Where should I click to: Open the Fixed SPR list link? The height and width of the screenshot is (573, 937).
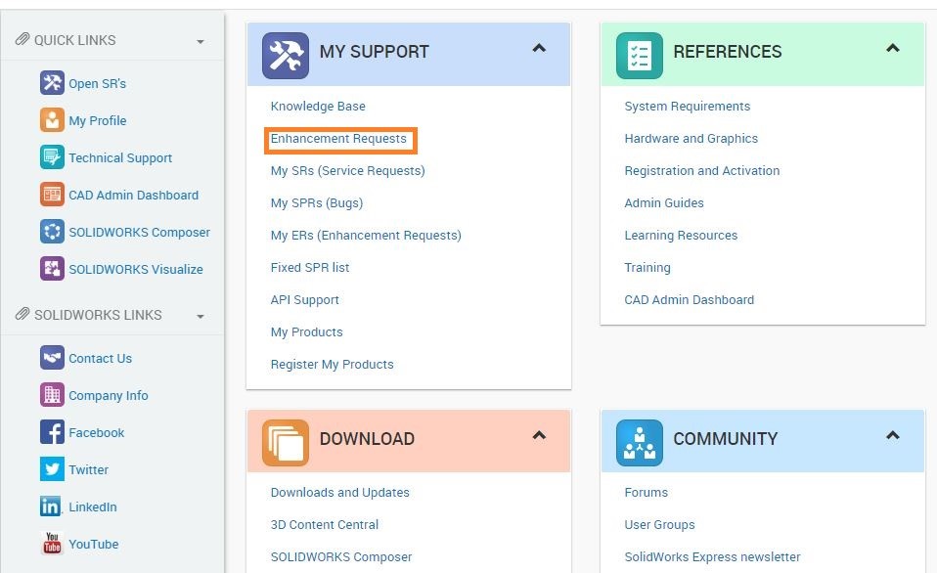pos(309,268)
